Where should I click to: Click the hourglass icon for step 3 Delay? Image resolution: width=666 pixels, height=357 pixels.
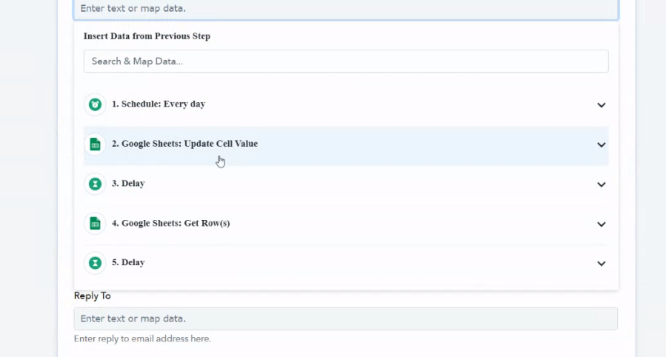pyautogui.click(x=95, y=184)
